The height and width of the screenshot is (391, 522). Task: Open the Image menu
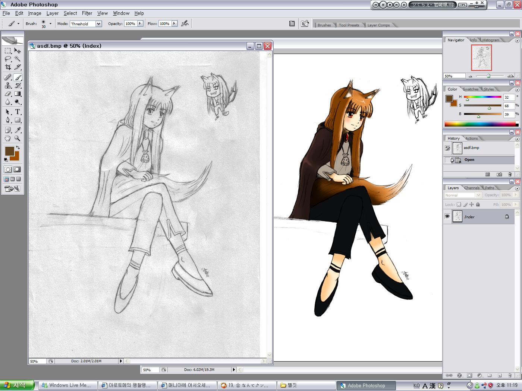click(35, 13)
